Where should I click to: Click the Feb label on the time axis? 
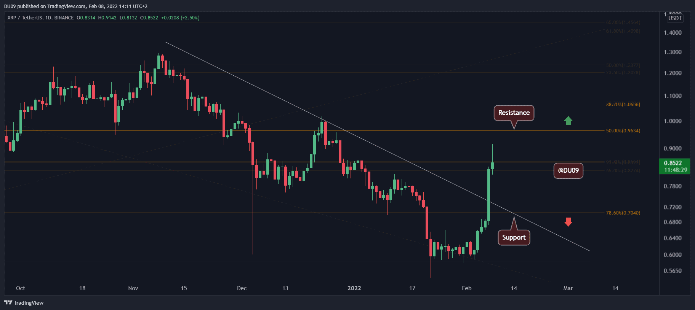click(x=467, y=288)
